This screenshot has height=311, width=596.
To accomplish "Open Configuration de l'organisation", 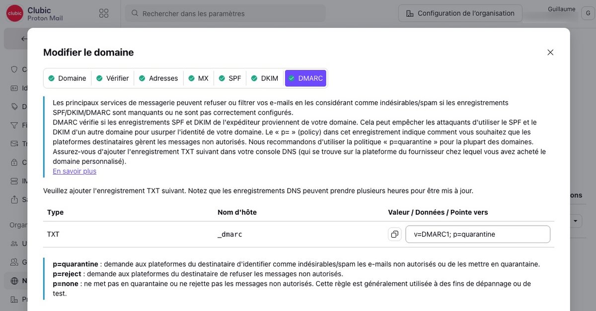I will tap(460, 13).
